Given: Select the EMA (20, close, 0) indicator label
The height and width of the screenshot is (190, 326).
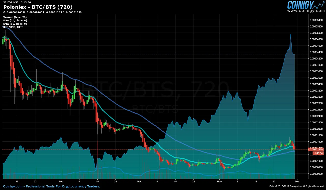Looking at the screenshot, I should click(x=15, y=20).
